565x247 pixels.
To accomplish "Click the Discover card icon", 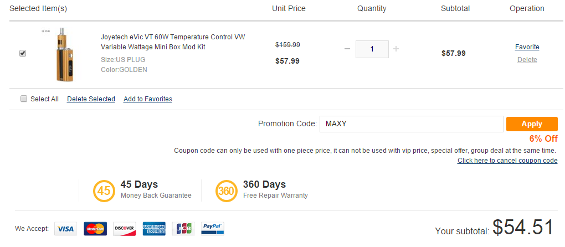I will coord(125,229).
